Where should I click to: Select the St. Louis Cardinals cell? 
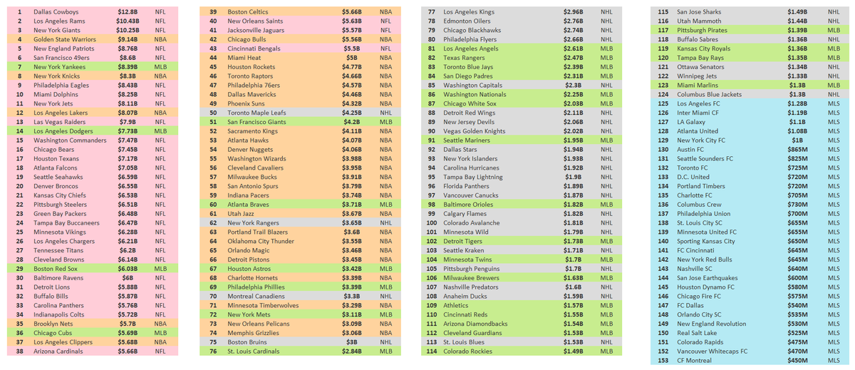255,351
